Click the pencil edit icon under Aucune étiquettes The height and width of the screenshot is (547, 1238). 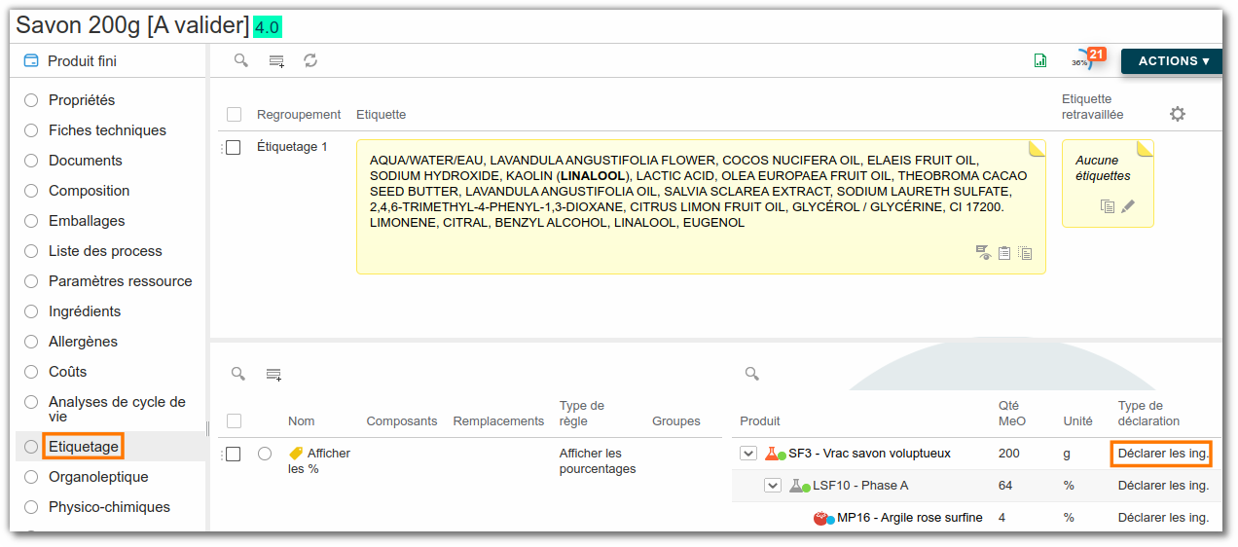point(1128,206)
